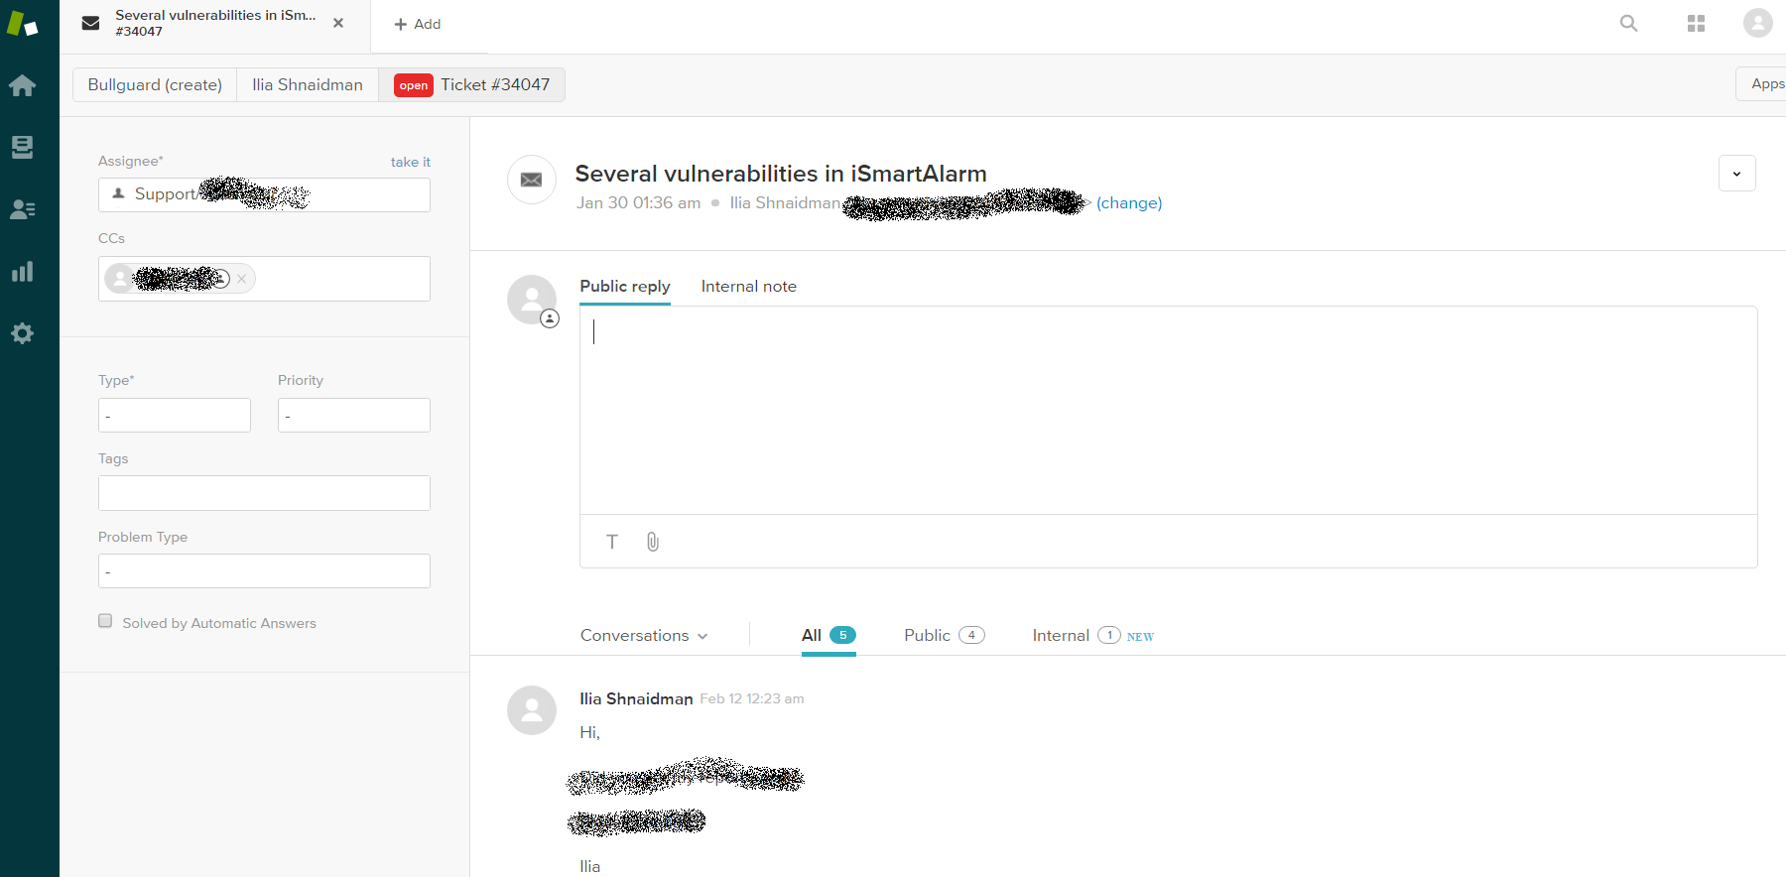Filter to Public conversations
1786x877 pixels.
[x=945, y=635]
